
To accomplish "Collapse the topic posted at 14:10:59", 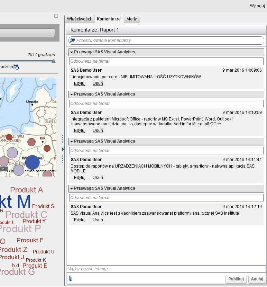I will click(72, 95).
